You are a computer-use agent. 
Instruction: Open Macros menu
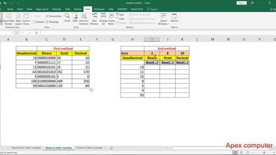(x=174, y=19)
